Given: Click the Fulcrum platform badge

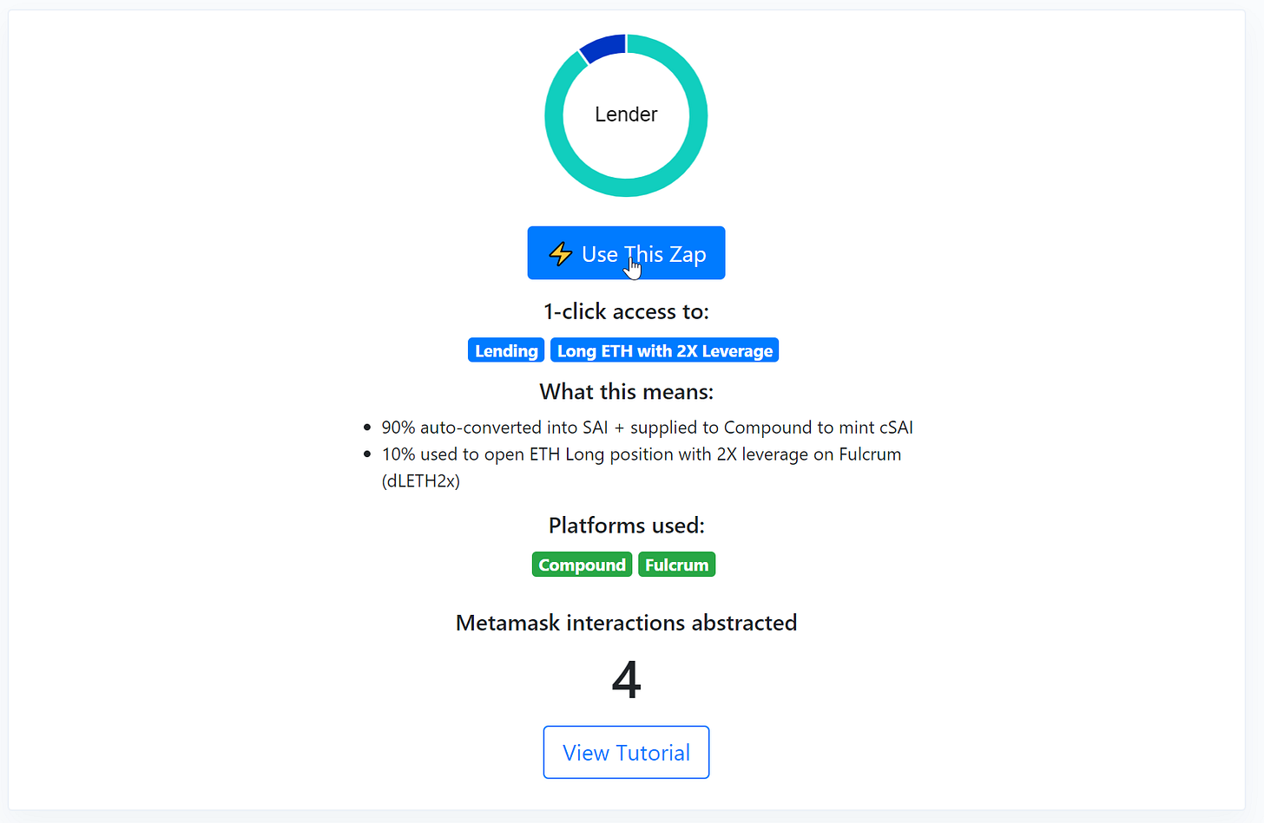Looking at the screenshot, I should coord(676,565).
